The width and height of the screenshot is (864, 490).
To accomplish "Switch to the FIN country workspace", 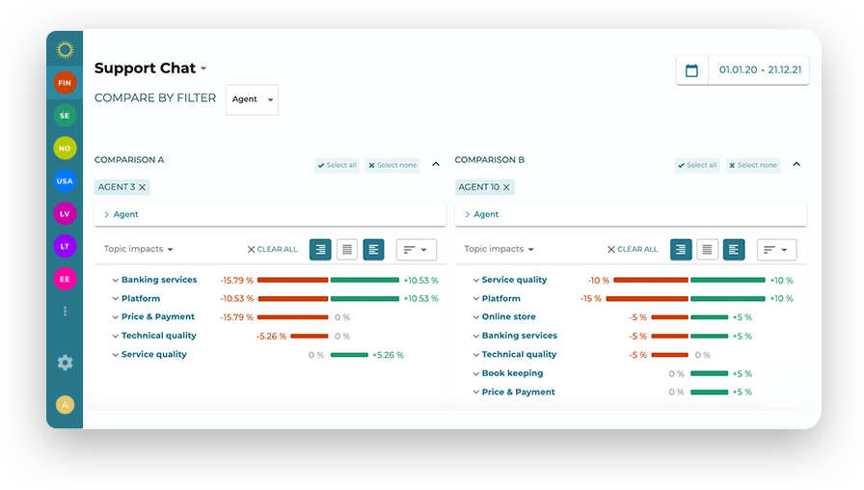I will pos(65,83).
